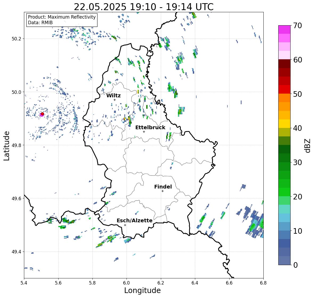Click the Ettelbruck station label

[x=150, y=127]
